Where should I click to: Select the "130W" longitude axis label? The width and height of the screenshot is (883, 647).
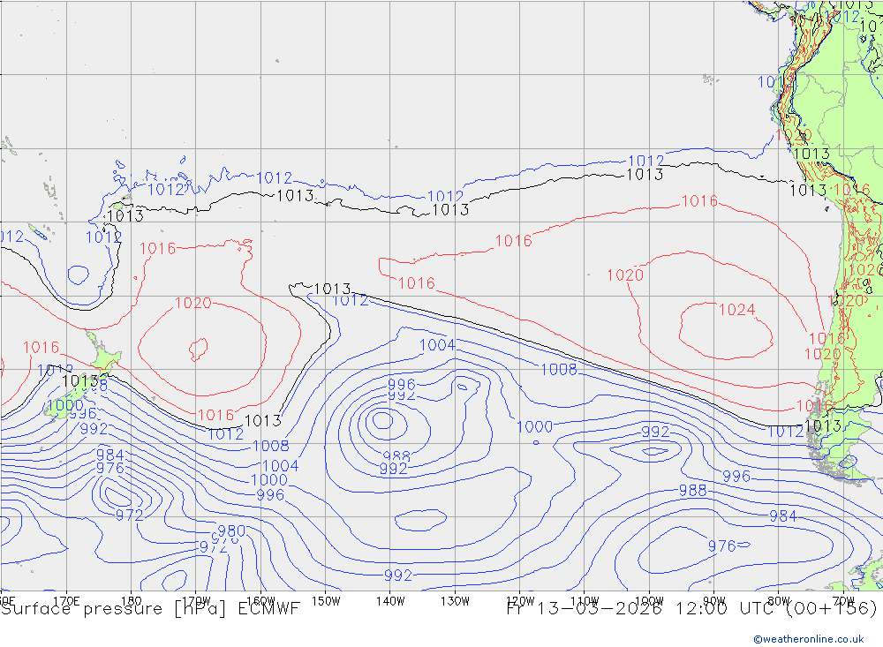pyautogui.click(x=455, y=601)
